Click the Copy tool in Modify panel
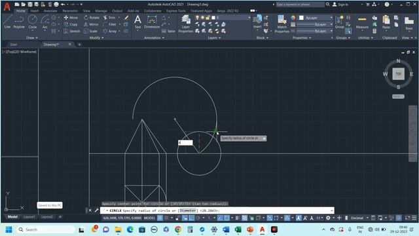Image resolution: width=419 pixels, height=236 pixels. pyautogui.click(x=71, y=24)
